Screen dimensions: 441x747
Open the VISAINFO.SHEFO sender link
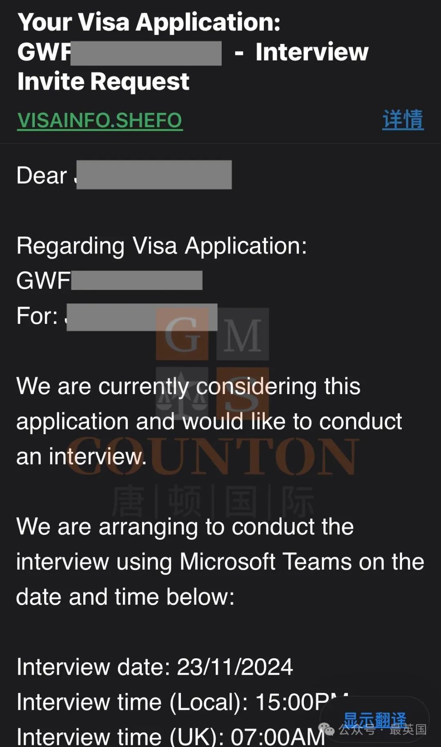pos(100,121)
